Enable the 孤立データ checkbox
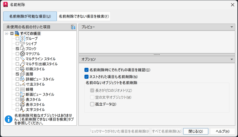The image size is (238, 137). pos(92,104)
